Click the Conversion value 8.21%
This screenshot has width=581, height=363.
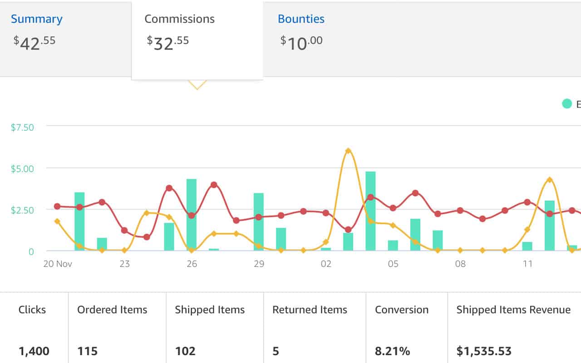(392, 351)
